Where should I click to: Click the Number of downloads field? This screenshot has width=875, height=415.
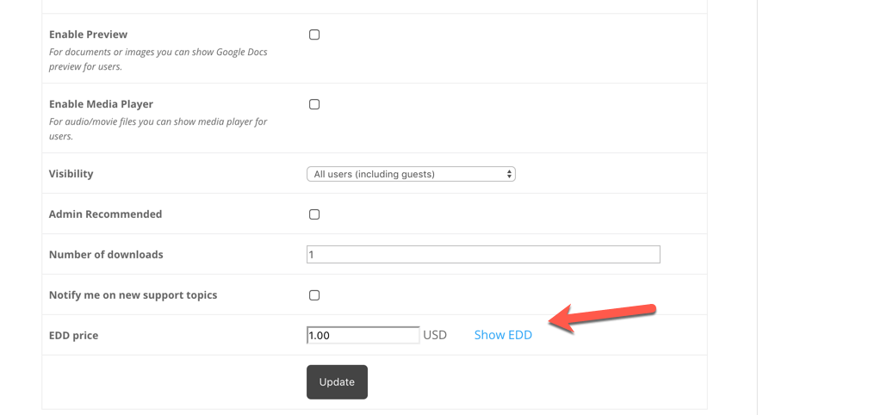(x=483, y=254)
